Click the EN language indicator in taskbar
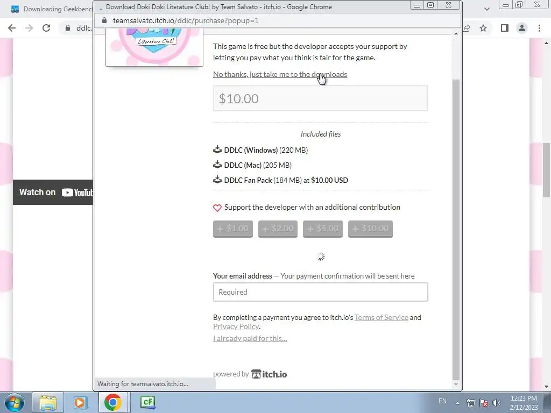Viewport: 551px width, 413px height. click(x=442, y=401)
